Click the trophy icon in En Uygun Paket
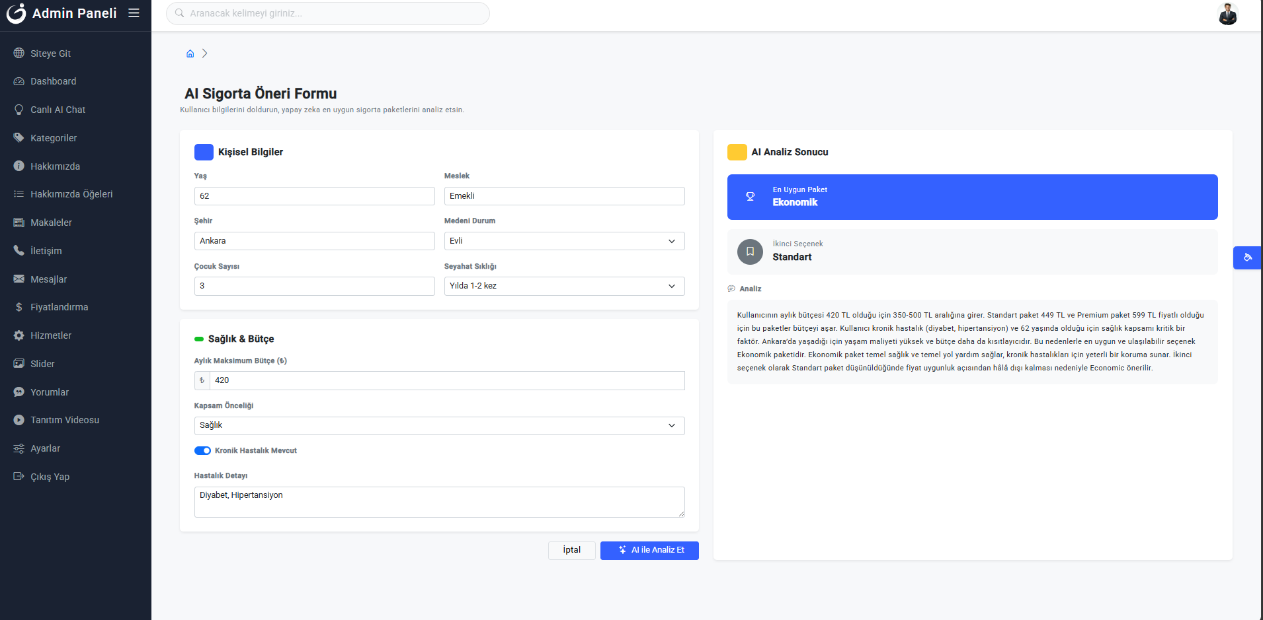Screen dimensions: 1263x620 pyautogui.click(x=750, y=197)
